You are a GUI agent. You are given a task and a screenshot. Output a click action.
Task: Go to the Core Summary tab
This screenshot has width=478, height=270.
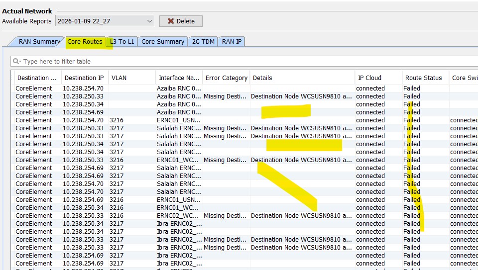coord(162,42)
